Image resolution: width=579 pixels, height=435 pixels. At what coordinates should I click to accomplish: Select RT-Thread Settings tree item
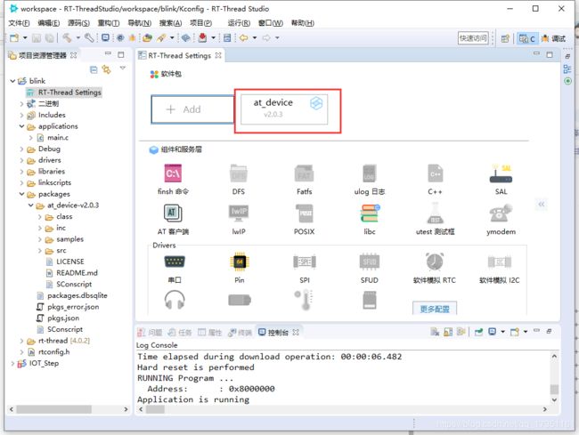coord(64,93)
